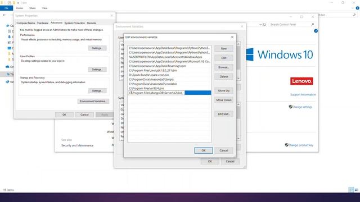
Task: Click the magnifier in Search Control Panel box
Action: pyautogui.click(x=312, y=24)
